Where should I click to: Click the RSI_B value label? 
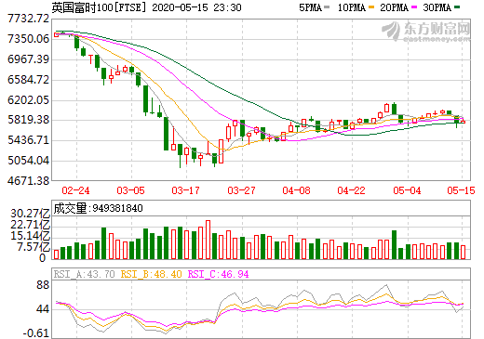(151, 274)
